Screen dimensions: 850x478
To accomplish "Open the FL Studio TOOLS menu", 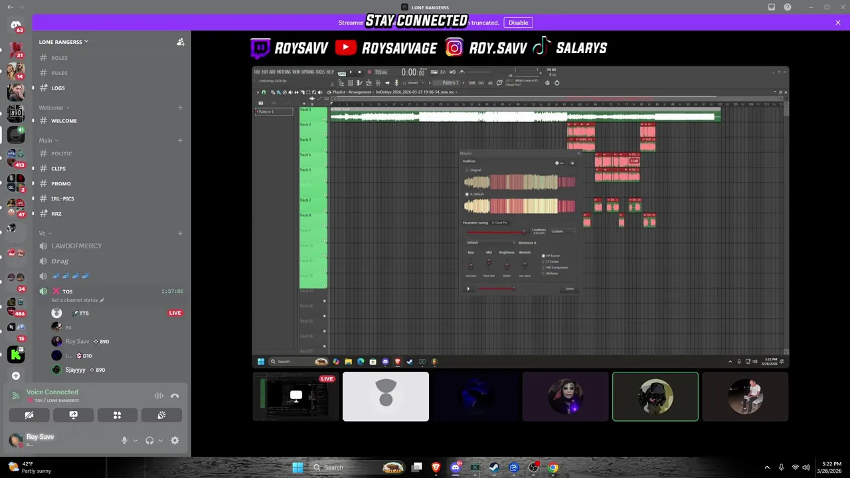I will [x=320, y=72].
